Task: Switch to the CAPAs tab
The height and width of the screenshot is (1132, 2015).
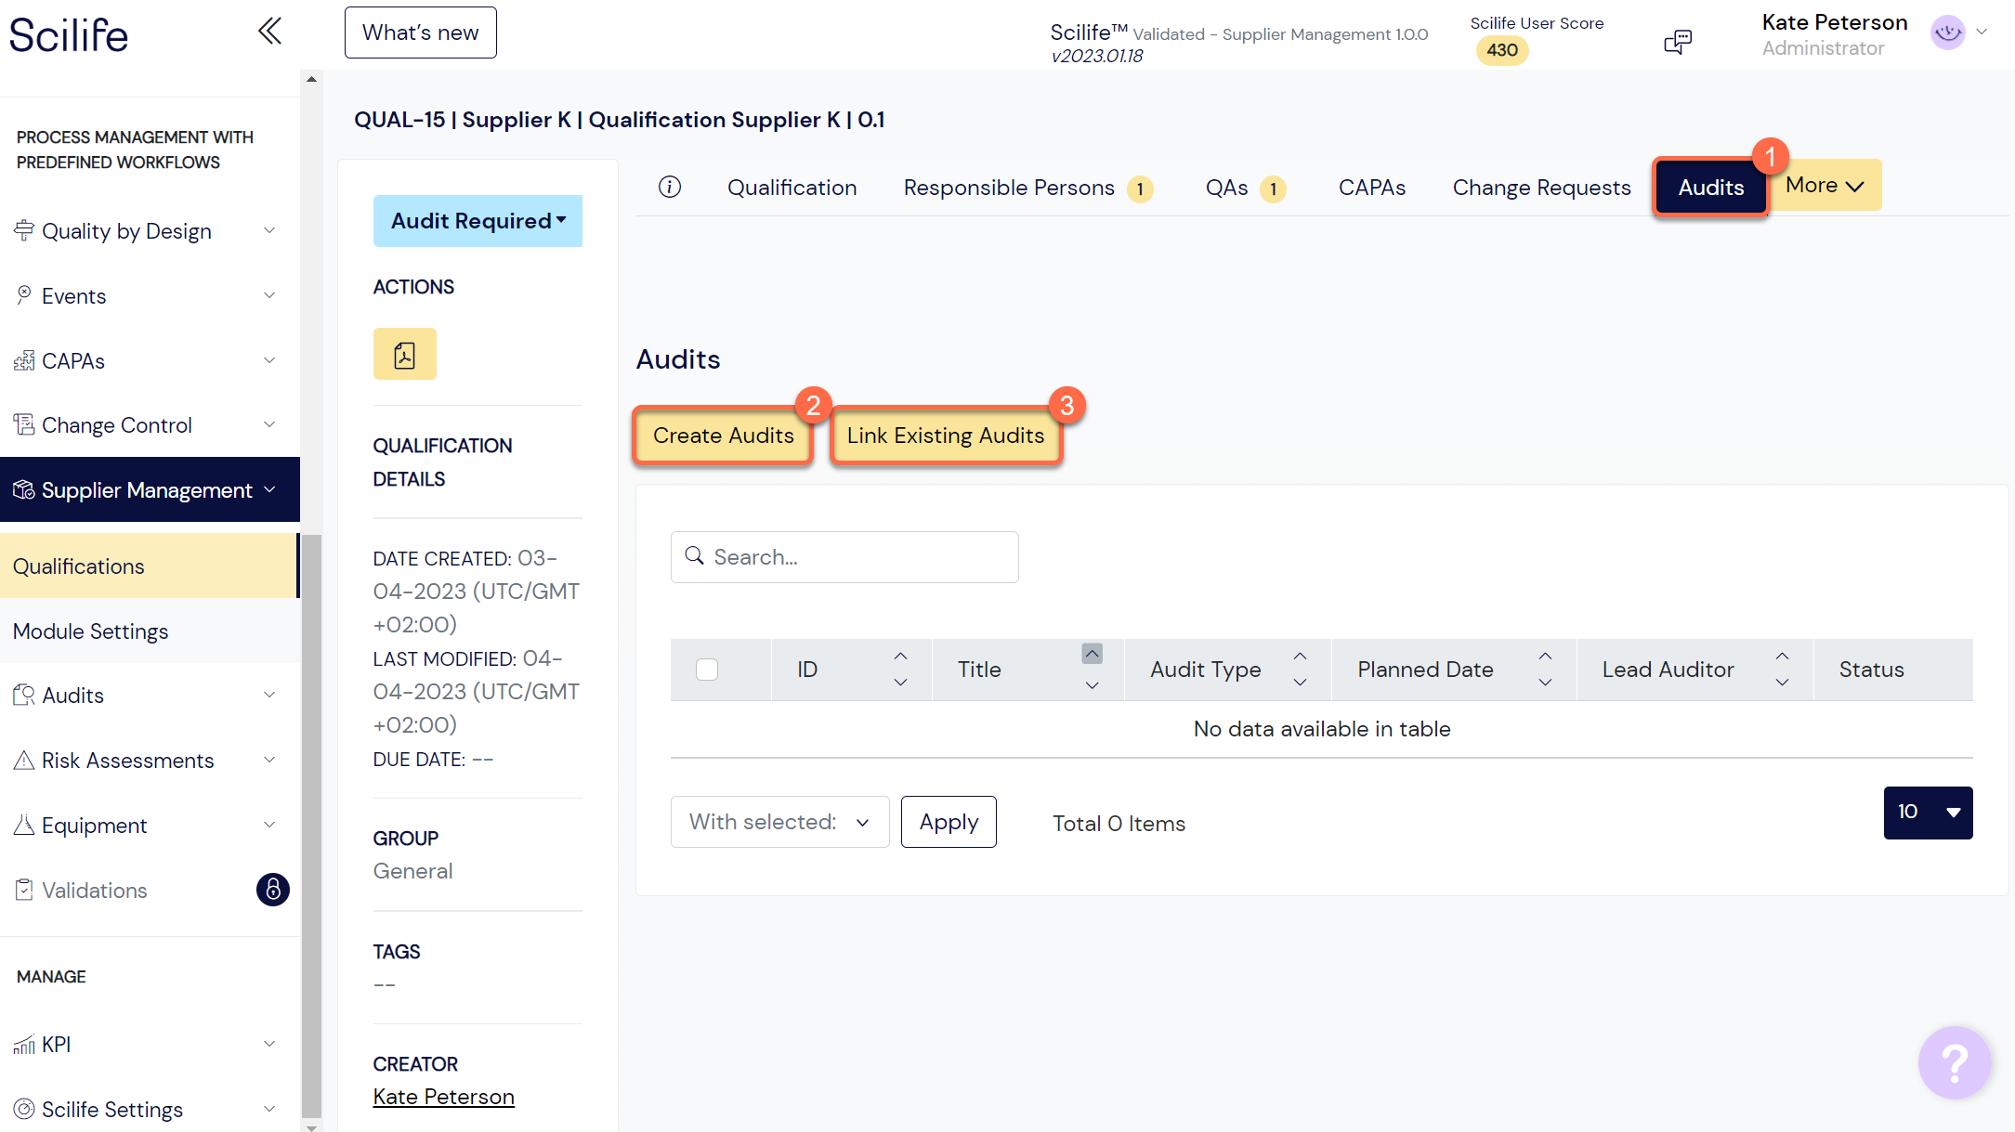Action: point(1371,188)
